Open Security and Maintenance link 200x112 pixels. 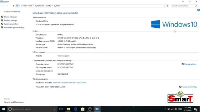(x=14, y=102)
